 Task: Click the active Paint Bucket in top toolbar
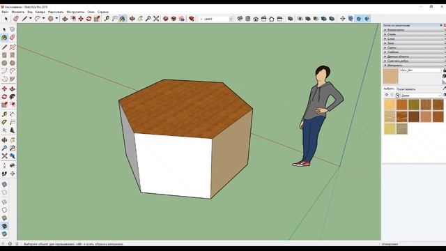pos(123,19)
